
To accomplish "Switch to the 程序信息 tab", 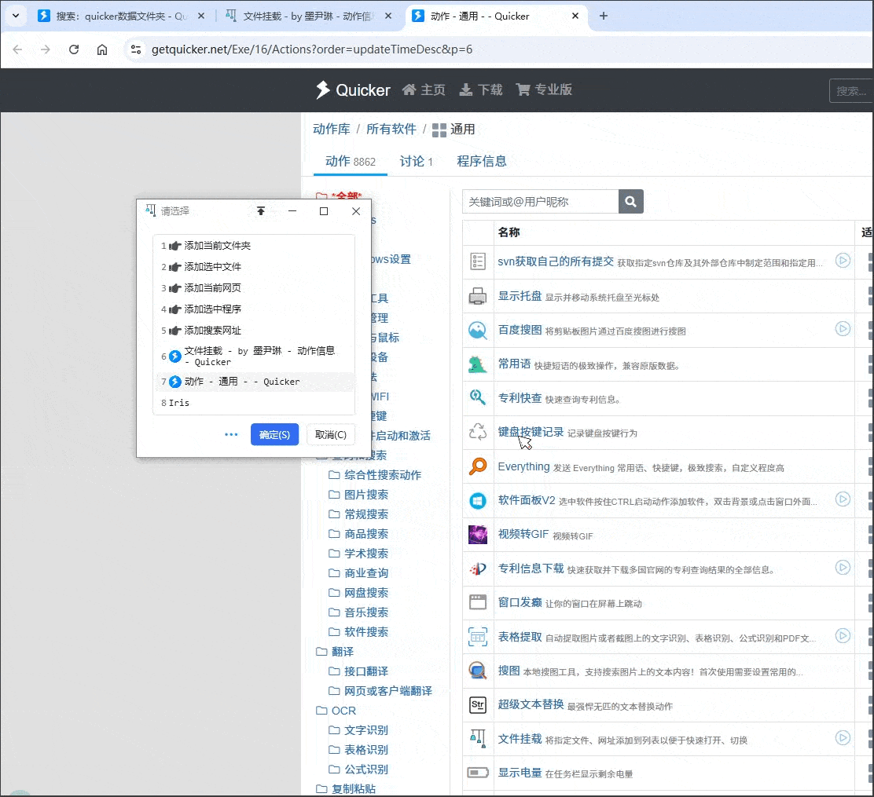I will click(x=482, y=162).
